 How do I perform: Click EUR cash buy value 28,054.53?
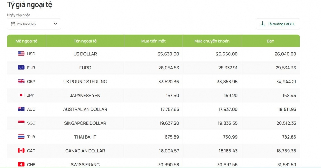pos(168,68)
